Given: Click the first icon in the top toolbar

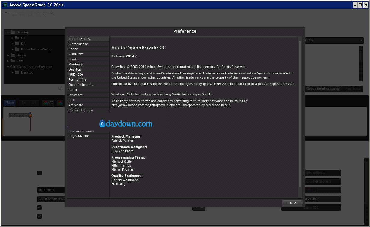Looking at the screenshot, I should tap(7, 14).
